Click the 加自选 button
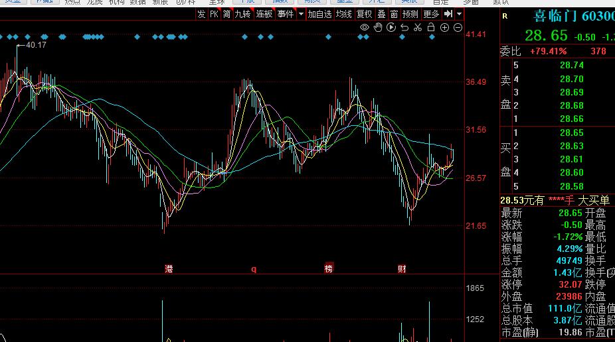This screenshot has height=342, width=615. (319, 14)
